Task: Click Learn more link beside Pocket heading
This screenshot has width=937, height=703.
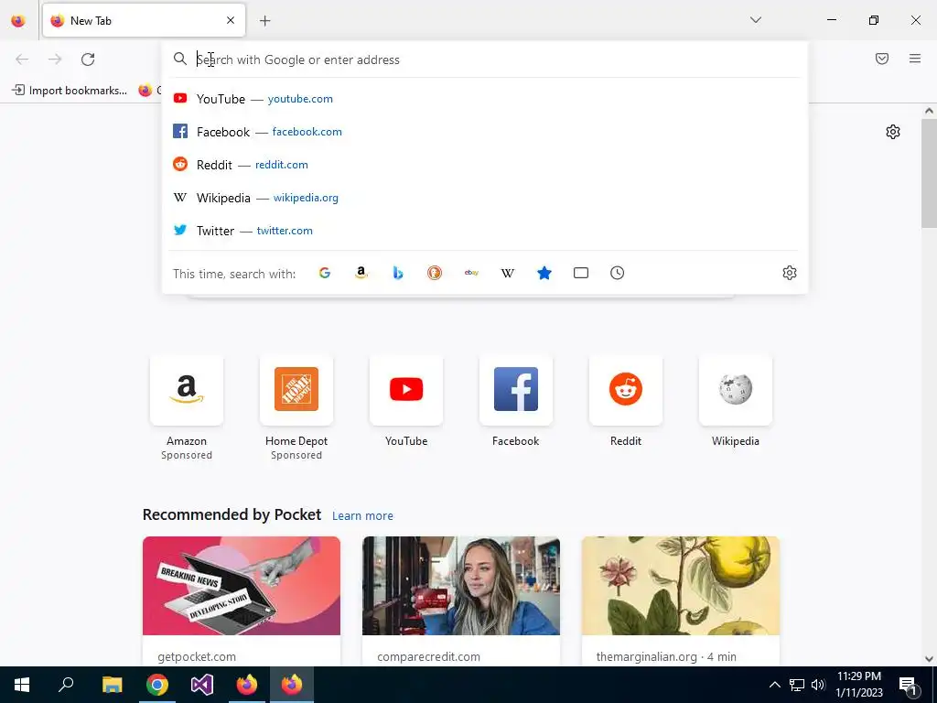Action: click(362, 516)
